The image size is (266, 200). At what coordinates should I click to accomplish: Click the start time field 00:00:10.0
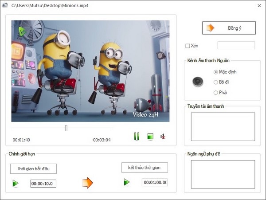click(x=43, y=184)
